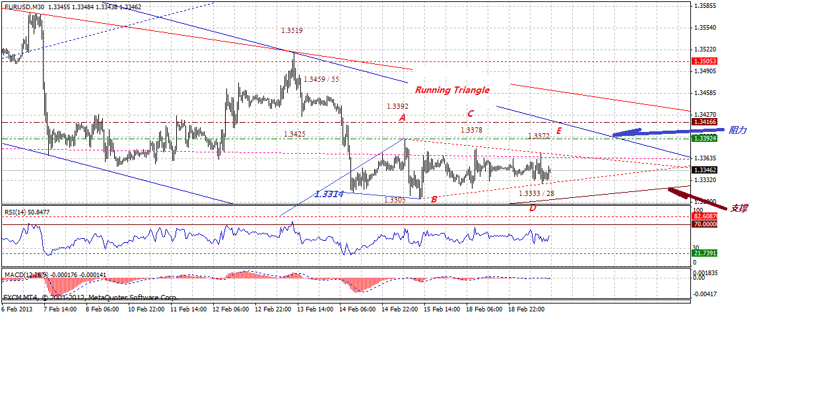Select the red wave label A
Screen dimensions: 821x415
401,118
